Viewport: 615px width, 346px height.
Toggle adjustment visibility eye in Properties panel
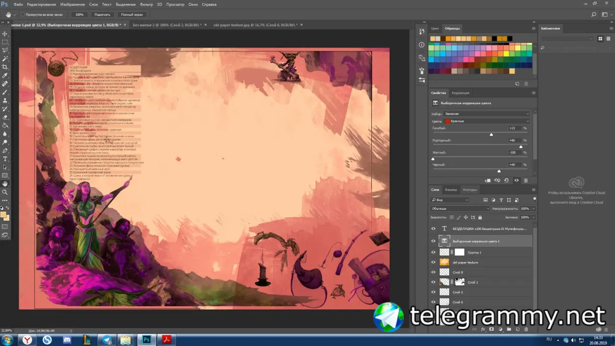[x=517, y=180]
